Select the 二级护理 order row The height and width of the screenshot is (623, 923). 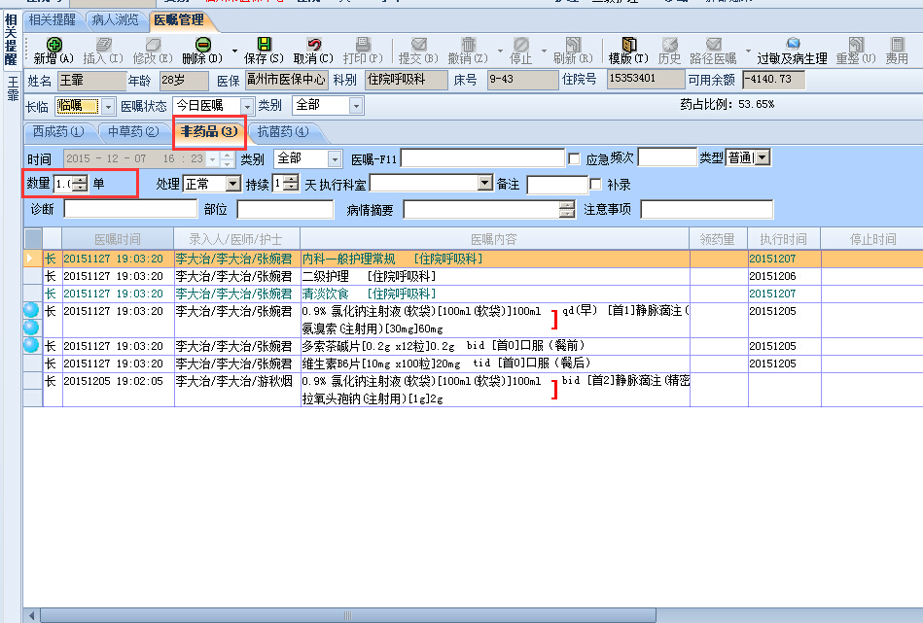(x=474, y=276)
